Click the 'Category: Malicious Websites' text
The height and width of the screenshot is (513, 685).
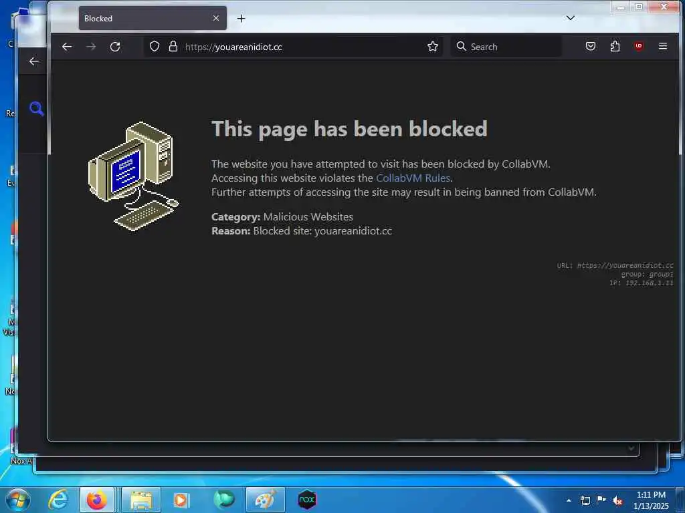click(282, 217)
